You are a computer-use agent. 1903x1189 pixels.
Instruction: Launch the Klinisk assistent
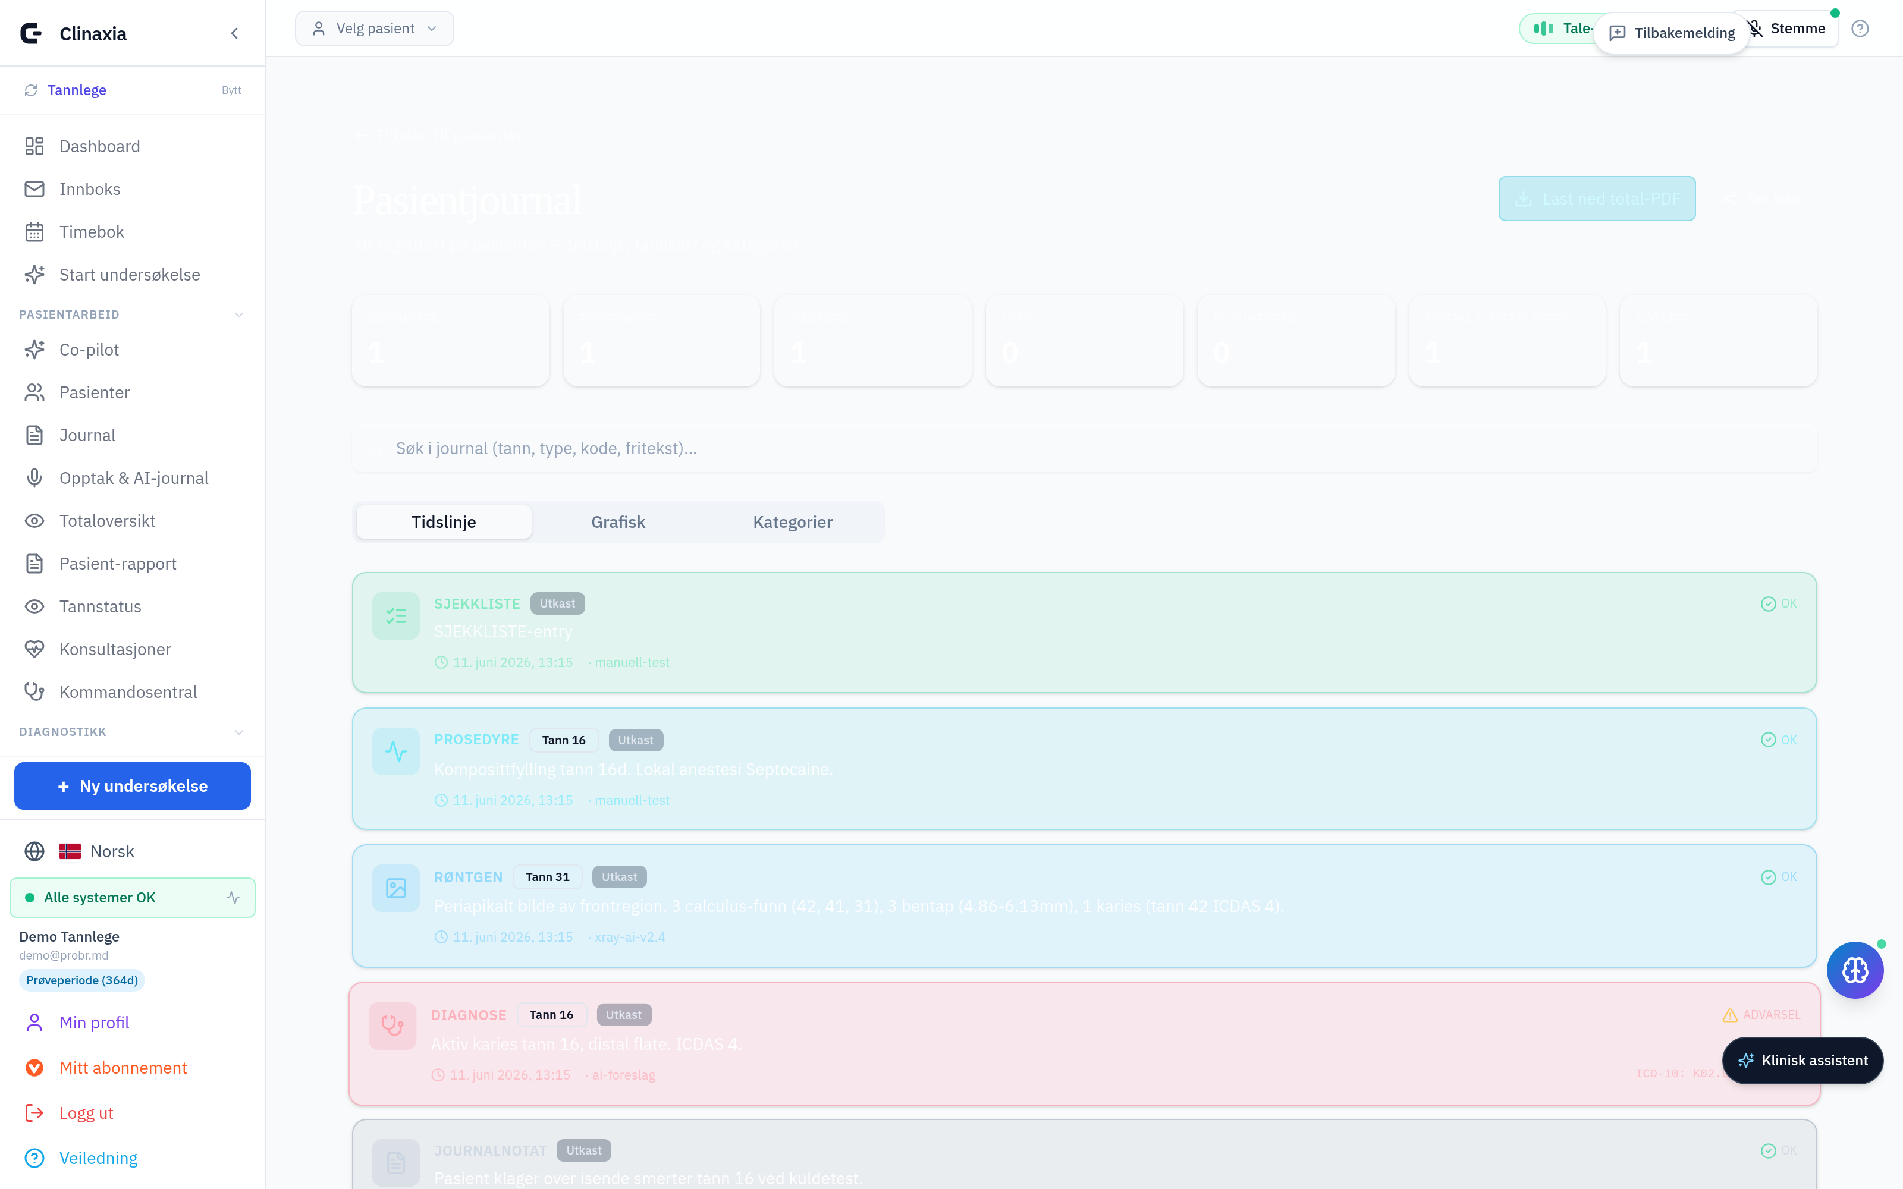coord(1802,1060)
